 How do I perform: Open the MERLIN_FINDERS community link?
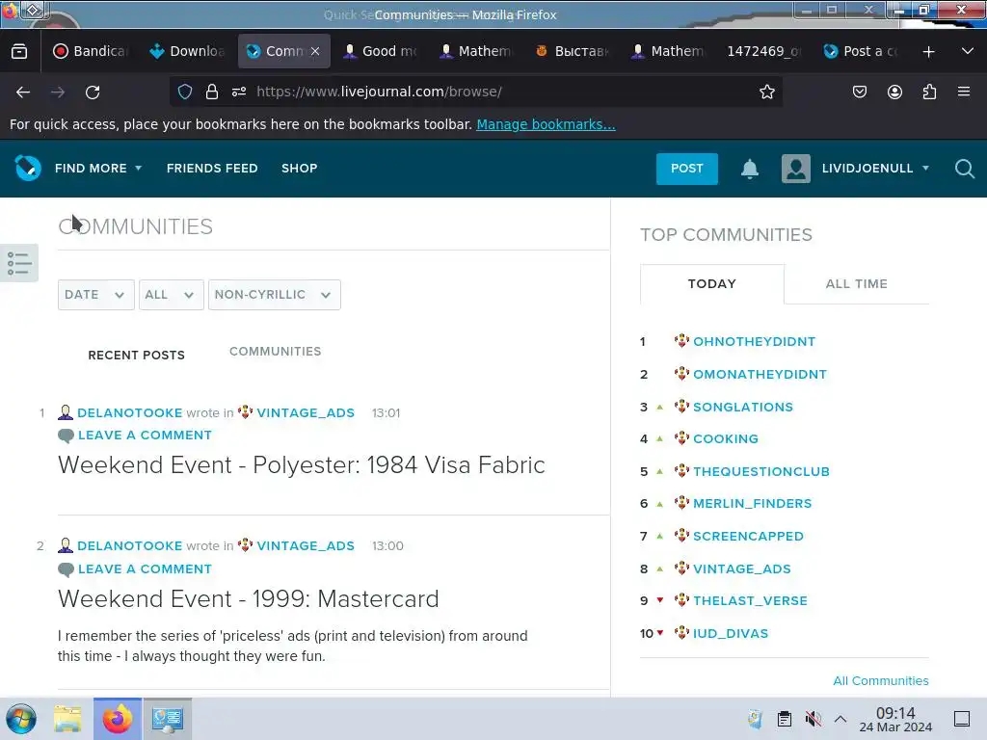(752, 503)
